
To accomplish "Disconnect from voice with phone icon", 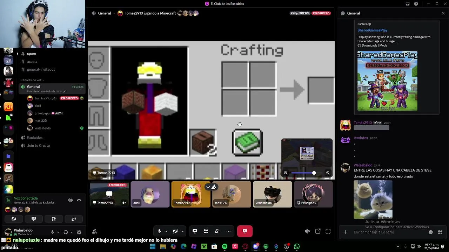I will 79,200.
